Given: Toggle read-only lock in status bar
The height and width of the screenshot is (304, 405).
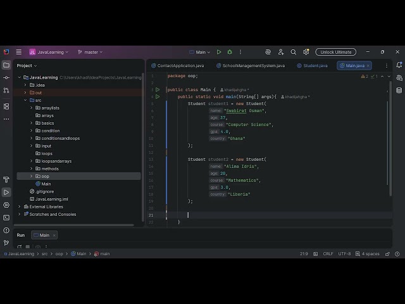Looking at the screenshot, I should 387,254.
